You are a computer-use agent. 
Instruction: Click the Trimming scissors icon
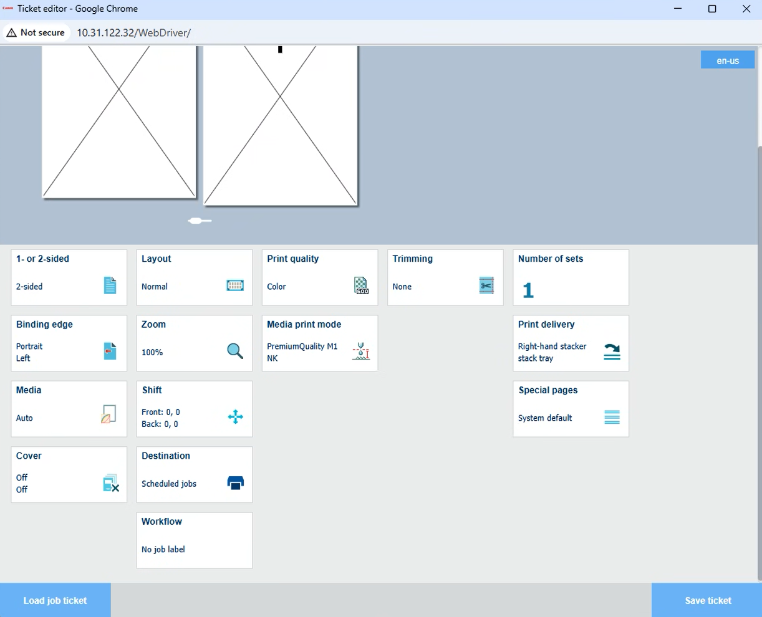click(x=486, y=285)
